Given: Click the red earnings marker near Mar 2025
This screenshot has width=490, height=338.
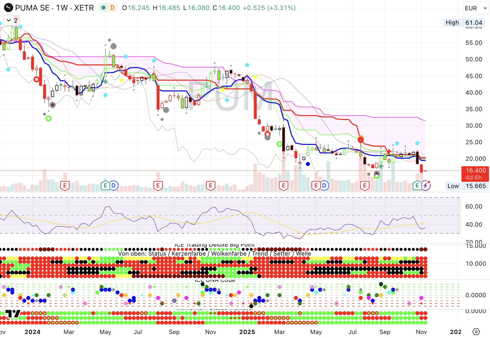Looking at the screenshot, I should click(283, 186).
